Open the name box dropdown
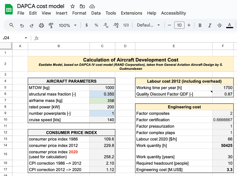The image size is (237, 176). pyautogui.click(x=25, y=38)
